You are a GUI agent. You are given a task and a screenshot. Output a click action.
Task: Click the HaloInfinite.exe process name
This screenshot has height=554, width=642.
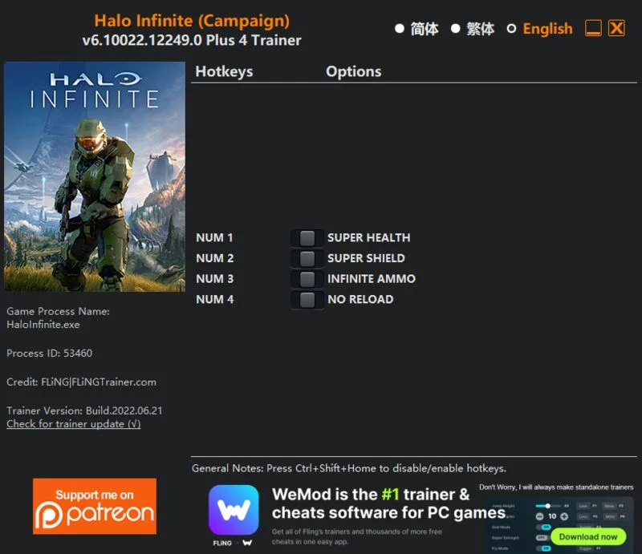43,325
